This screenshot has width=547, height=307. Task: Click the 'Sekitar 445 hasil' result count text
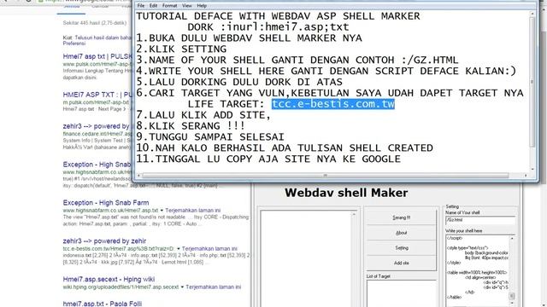click(x=95, y=23)
